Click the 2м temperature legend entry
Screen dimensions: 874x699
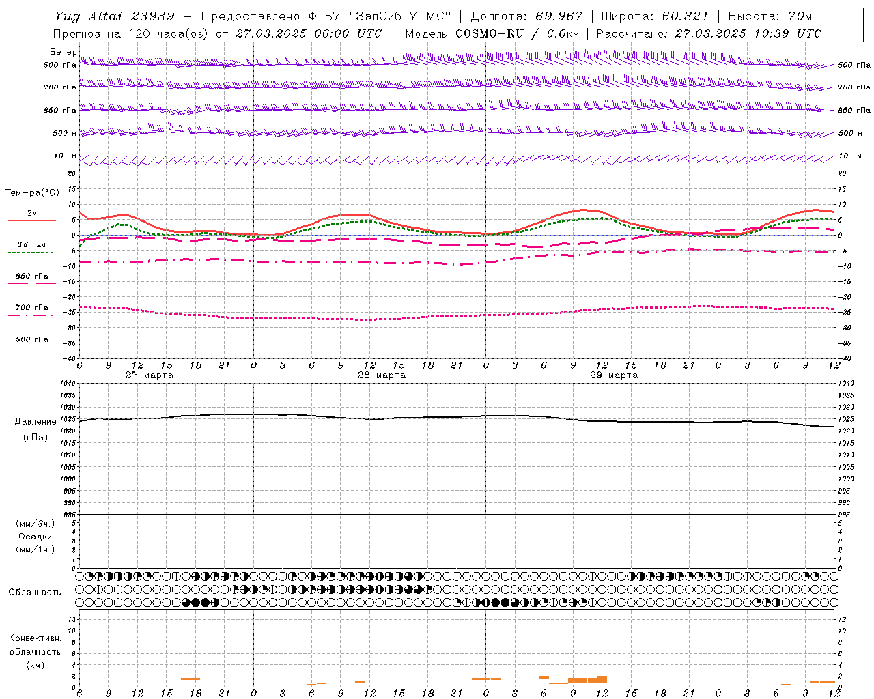(31, 214)
